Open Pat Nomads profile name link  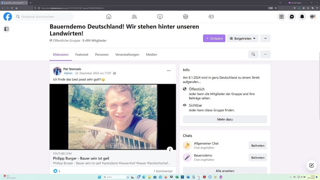pyautogui.click(x=72, y=69)
